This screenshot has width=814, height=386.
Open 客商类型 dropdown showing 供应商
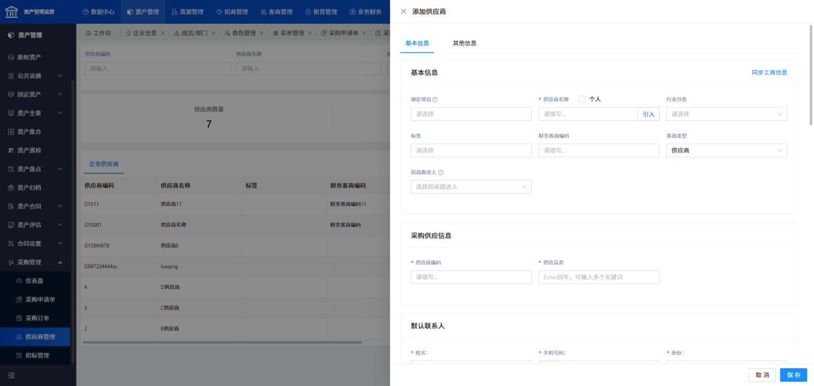(x=727, y=150)
